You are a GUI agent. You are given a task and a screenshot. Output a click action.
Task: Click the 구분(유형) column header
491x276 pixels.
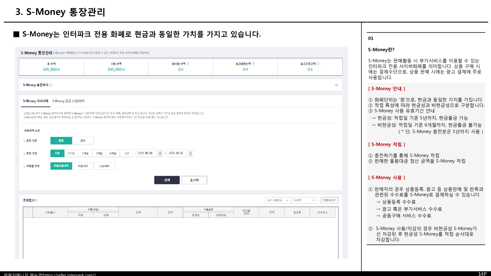pos(93,210)
